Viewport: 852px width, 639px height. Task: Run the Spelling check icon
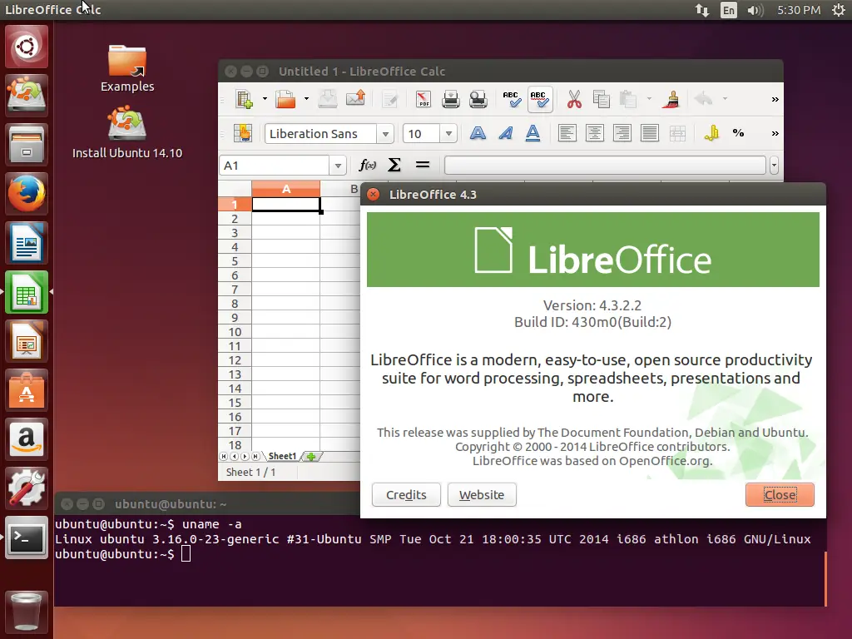pos(512,99)
